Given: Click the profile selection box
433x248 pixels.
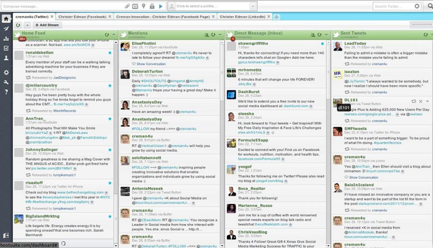Looking at the screenshot, I should (212, 6).
